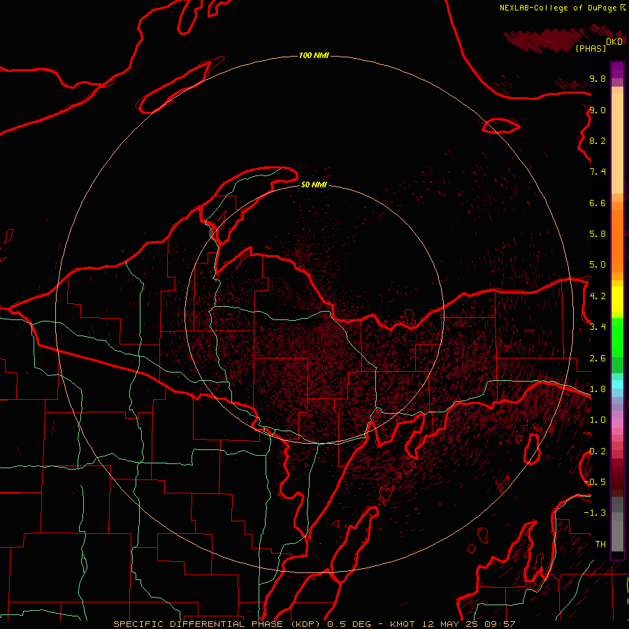Select the 50 NMI range ring label
Viewport: 629px width, 629px height.
coord(314,185)
